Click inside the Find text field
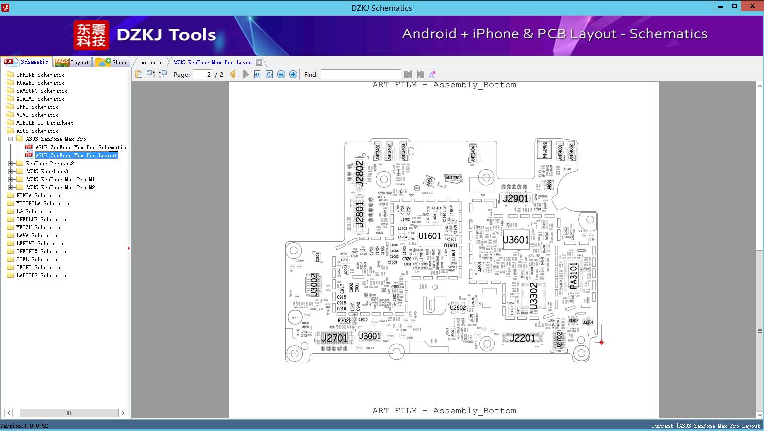 (361, 74)
